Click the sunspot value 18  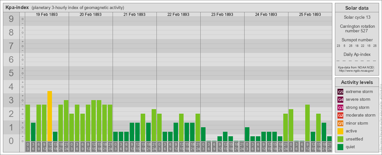click(x=357, y=46)
